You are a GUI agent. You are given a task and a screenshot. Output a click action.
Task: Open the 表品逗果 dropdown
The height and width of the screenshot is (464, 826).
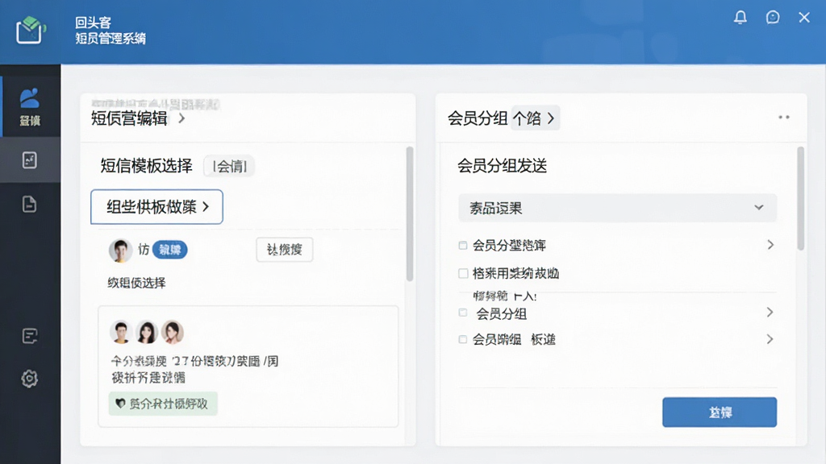[617, 208]
